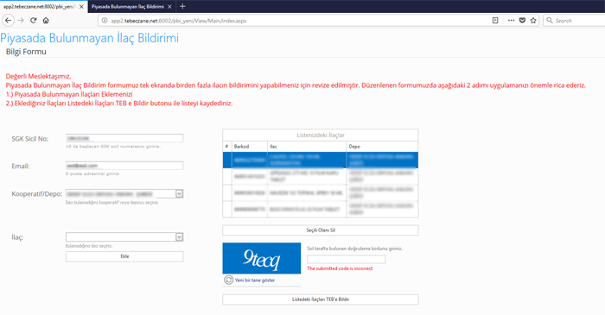Bookmark this page with star icon

coord(533,21)
